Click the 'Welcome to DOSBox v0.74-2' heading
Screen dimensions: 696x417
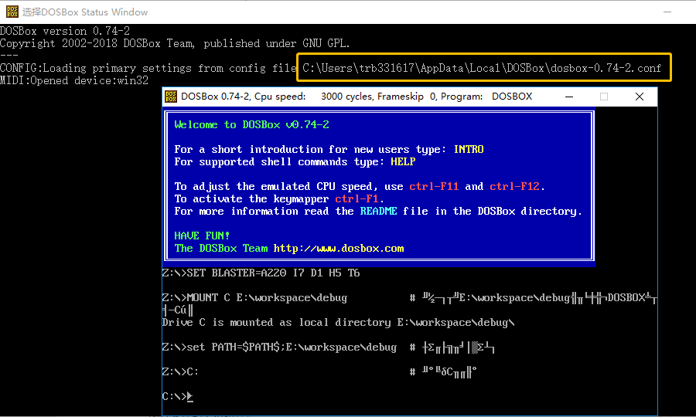pyautogui.click(x=251, y=124)
